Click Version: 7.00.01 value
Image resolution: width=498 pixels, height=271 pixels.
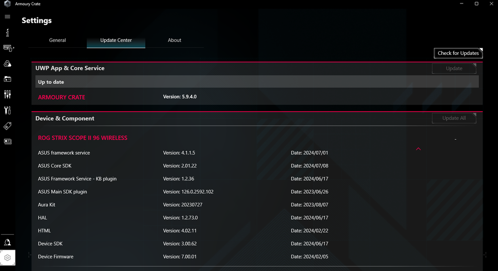[180, 257]
